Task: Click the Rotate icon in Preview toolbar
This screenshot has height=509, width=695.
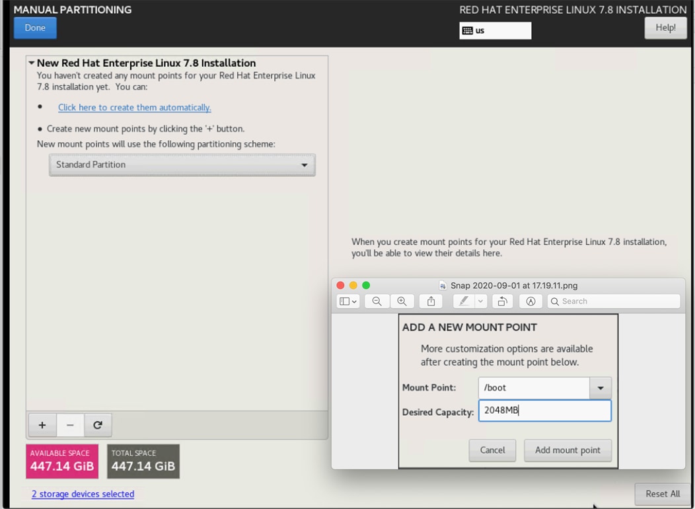Action: point(502,301)
